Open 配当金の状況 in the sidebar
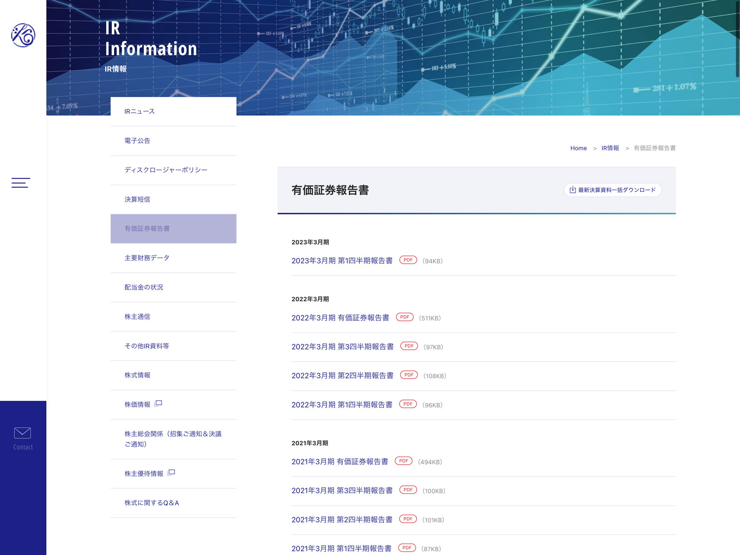This screenshot has width=740, height=555. [144, 287]
